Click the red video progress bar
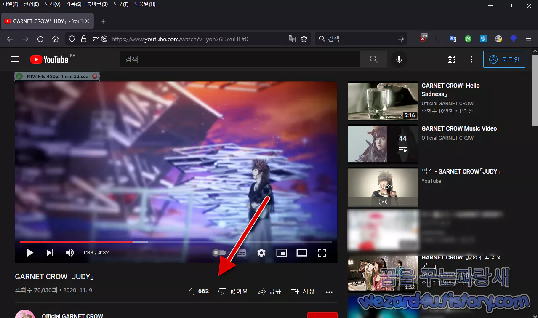Screen dimensions: 538x318 pos(76,242)
